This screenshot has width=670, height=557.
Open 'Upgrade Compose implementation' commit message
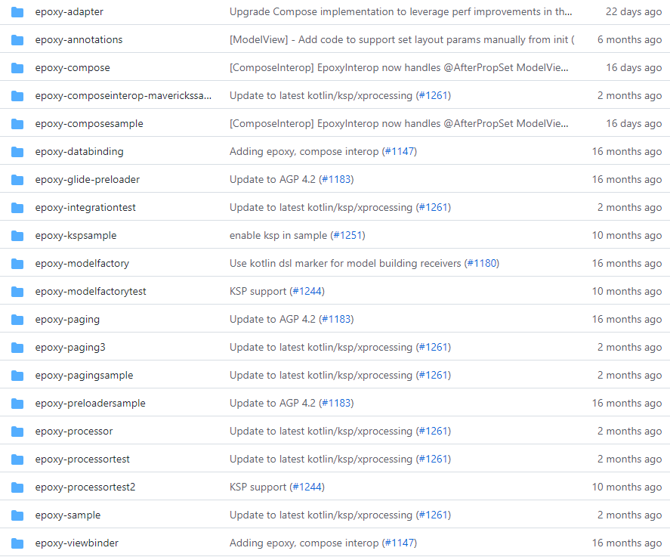401,12
